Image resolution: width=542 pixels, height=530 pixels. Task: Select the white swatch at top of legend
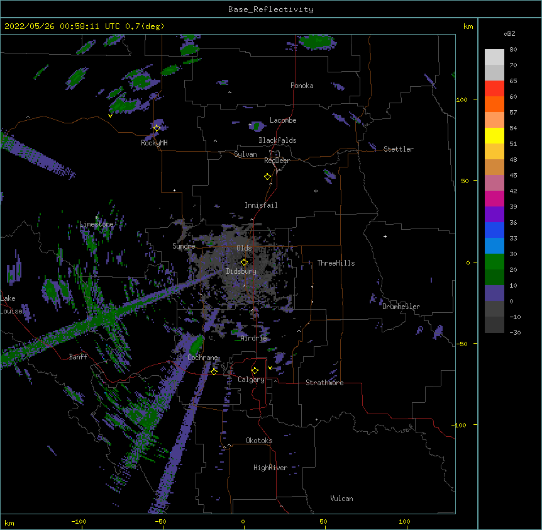[494, 57]
